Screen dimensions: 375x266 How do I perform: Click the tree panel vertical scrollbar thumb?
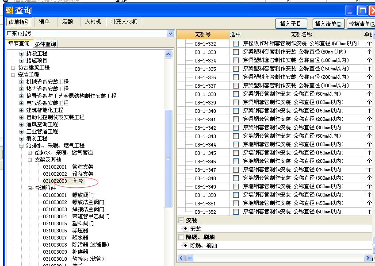pos(168,158)
